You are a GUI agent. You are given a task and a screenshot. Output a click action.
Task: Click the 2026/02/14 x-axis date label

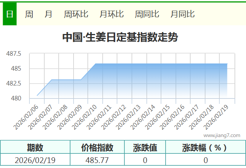pos(143,117)
